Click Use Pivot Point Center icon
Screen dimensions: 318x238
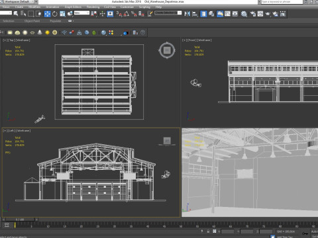click(95, 14)
